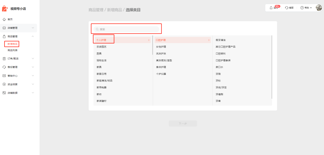The width and height of the screenshot is (324, 155).
Task: Expand the 店铺管理 sidebar section
Action: pos(33,28)
